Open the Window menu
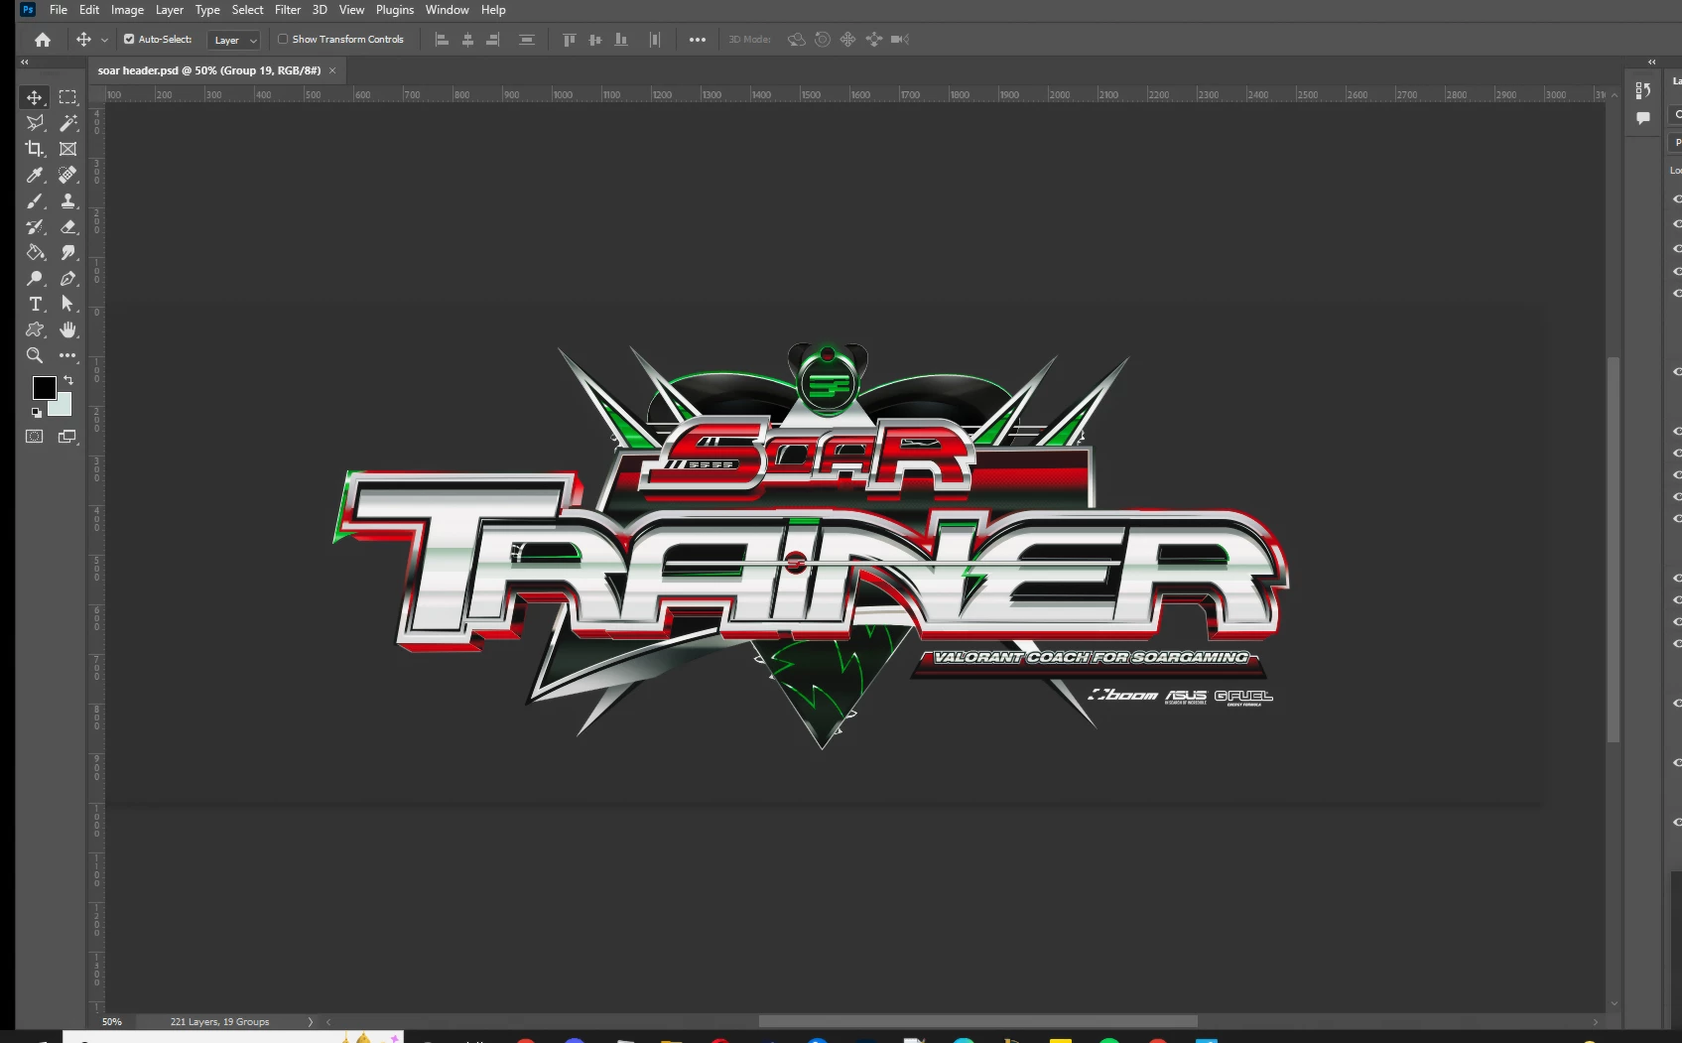Viewport: 1682px width, 1043px height. [448, 10]
